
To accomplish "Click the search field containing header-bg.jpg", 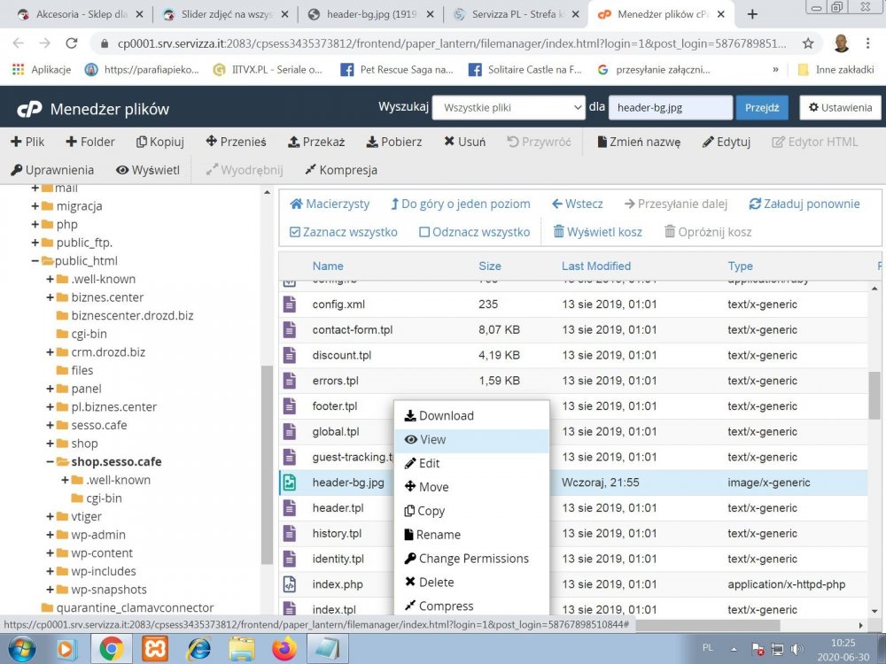I will 670,107.
